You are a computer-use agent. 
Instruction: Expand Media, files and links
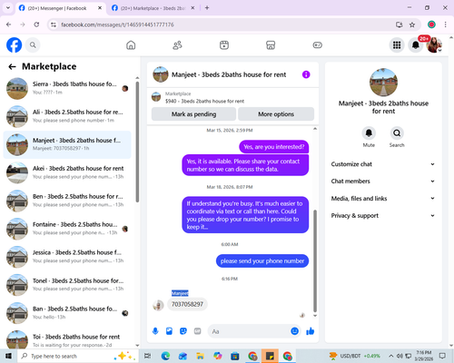pyautogui.click(x=383, y=199)
